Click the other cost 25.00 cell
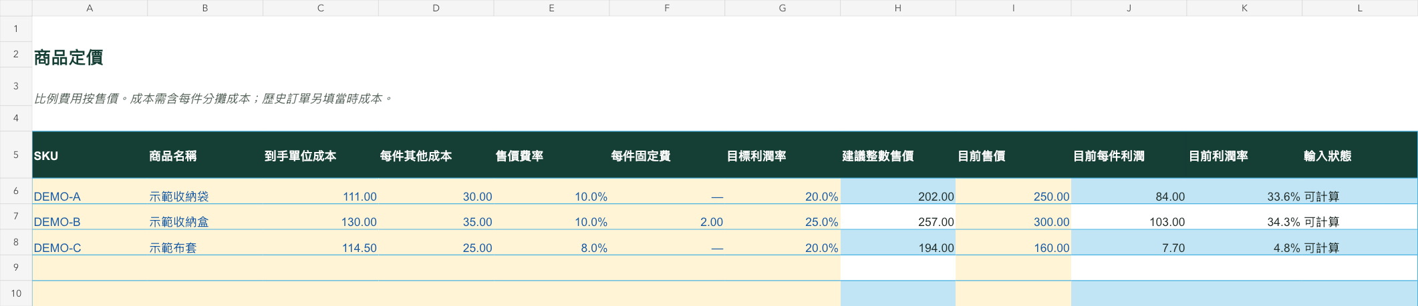Image resolution: width=1418 pixels, height=306 pixels. tap(436, 242)
